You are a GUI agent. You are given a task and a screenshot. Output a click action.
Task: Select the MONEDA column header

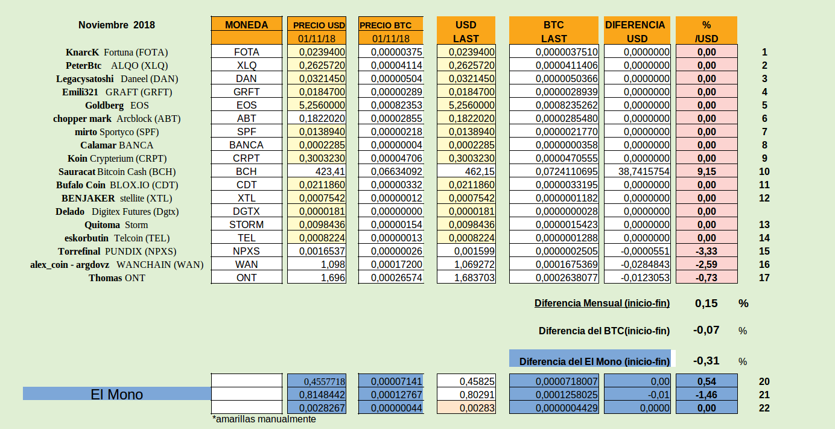point(247,25)
